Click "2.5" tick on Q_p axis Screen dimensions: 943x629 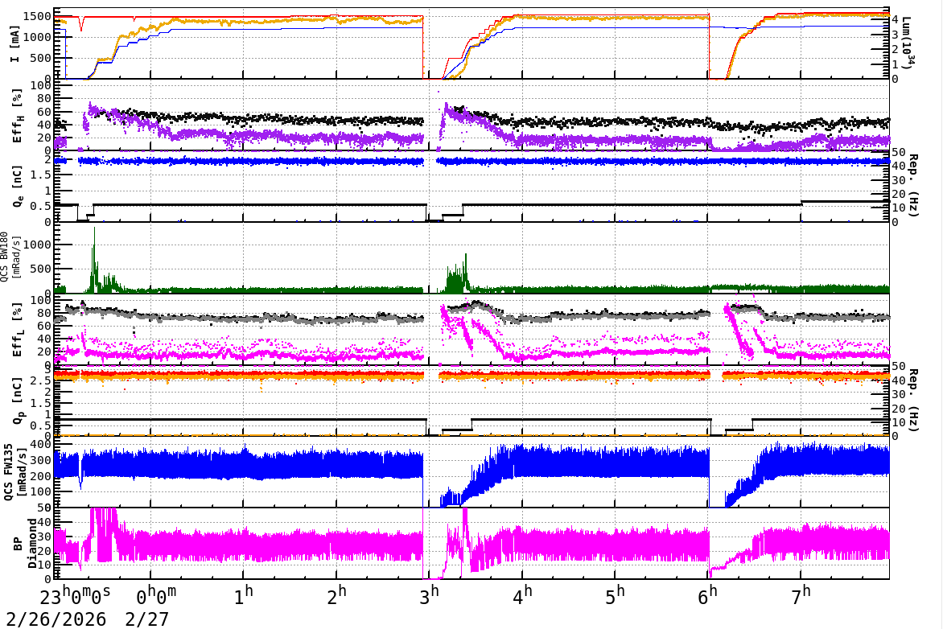coord(41,380)
